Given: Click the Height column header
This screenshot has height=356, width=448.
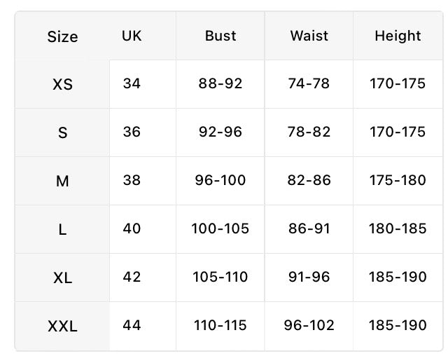Looking at the screenshot, I should pyautogui.click(x=398, y=36).
